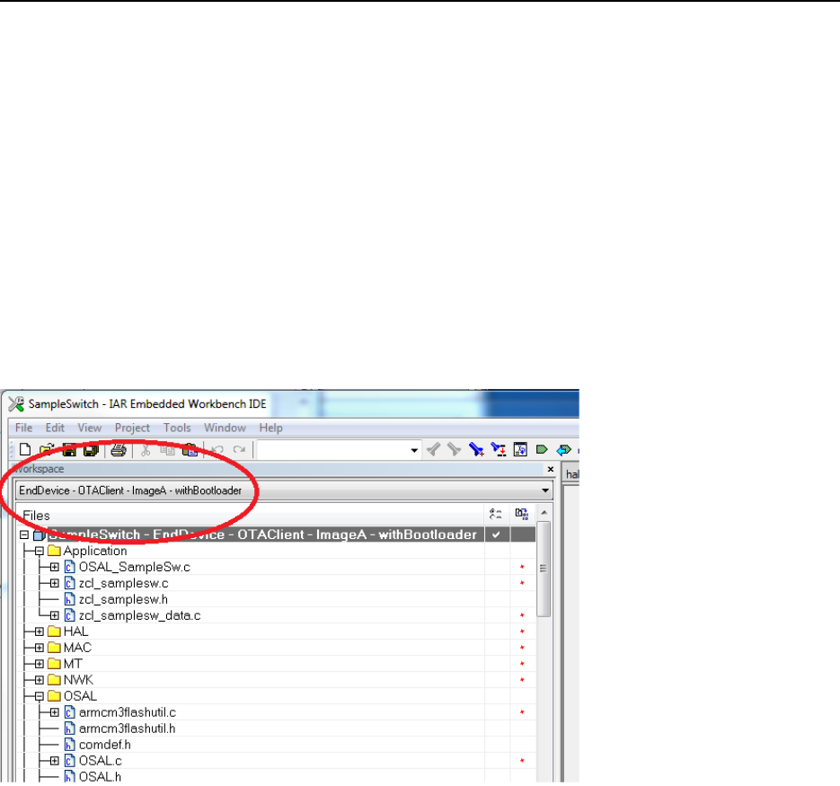Close the Workspace panel with the X

click(550, 469)
